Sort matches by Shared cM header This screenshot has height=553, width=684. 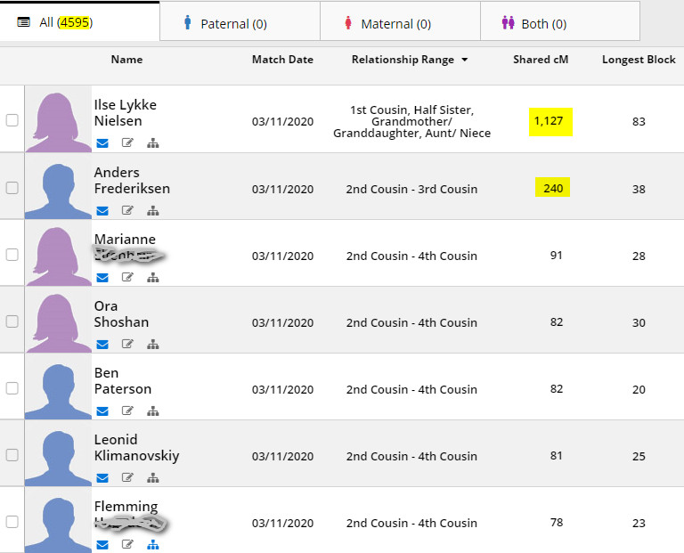(540, 60)
